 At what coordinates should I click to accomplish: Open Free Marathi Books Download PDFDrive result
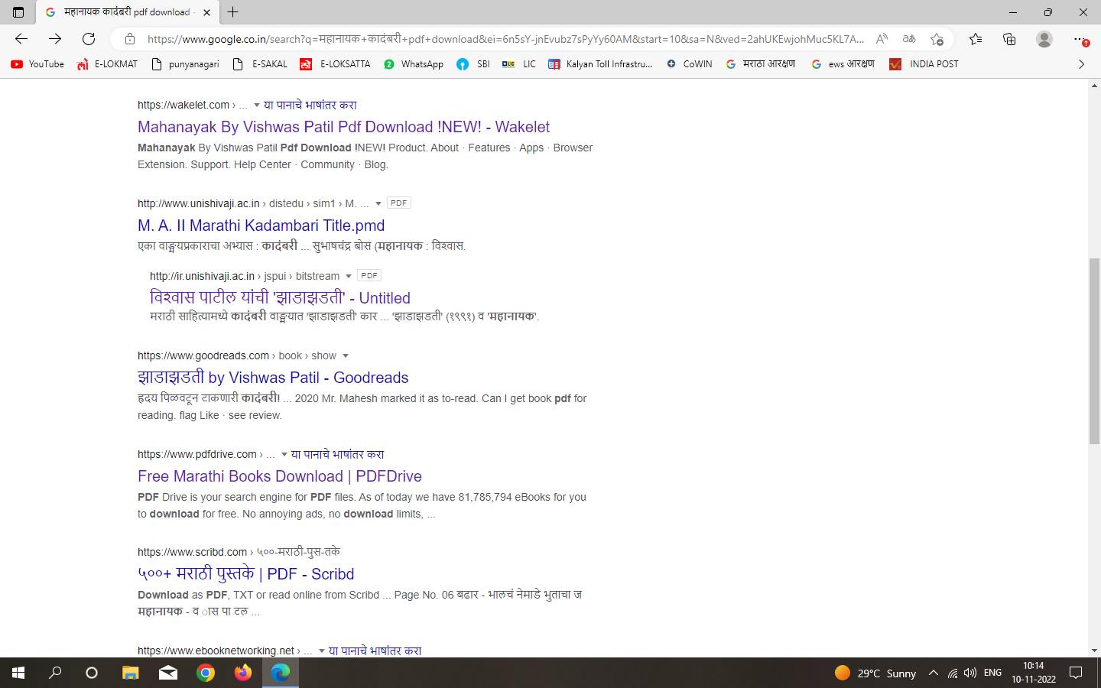coord(279,476)
